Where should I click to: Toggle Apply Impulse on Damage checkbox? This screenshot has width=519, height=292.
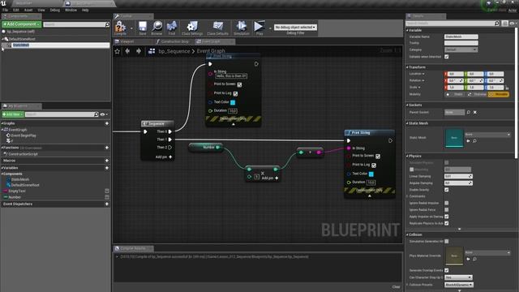[x=447, y=217]
